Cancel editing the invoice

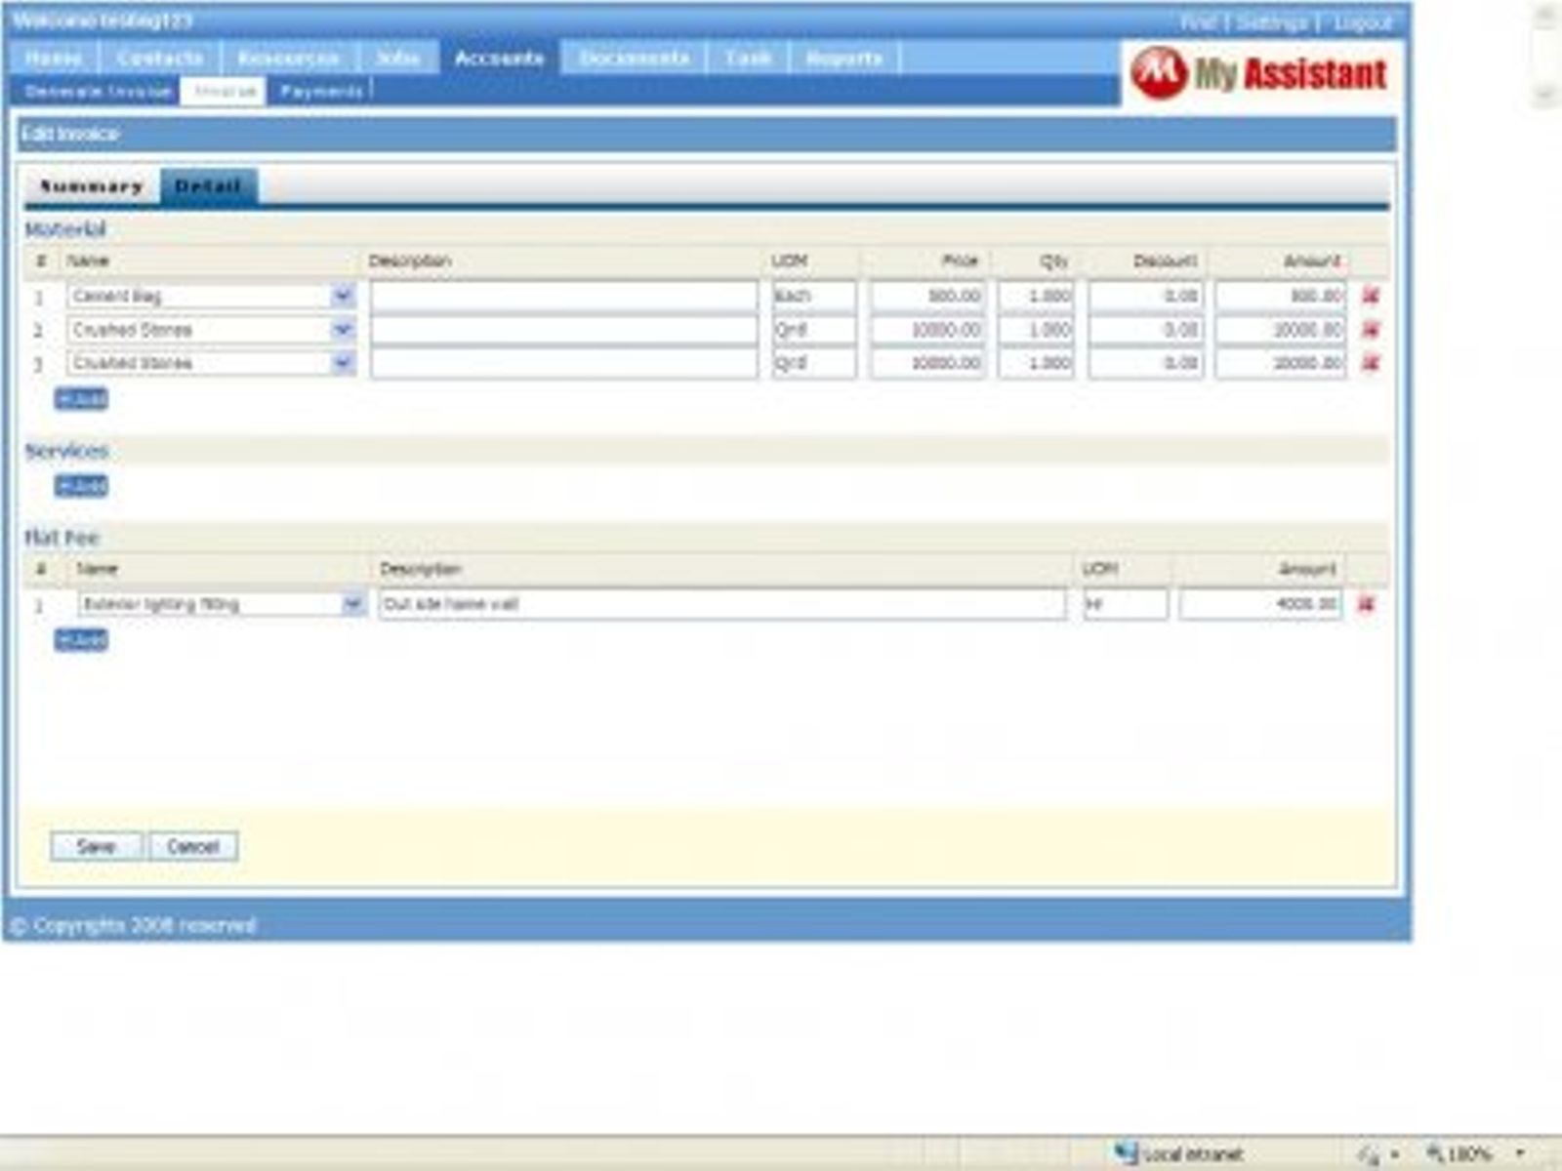(193, 846)
